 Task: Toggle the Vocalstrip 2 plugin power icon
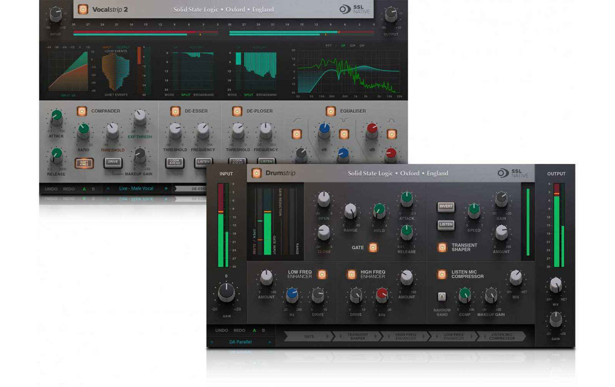point(83,9)
